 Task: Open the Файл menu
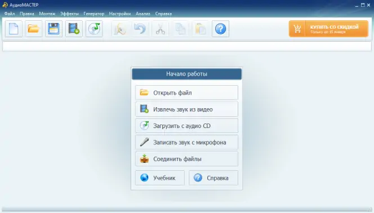10,14
